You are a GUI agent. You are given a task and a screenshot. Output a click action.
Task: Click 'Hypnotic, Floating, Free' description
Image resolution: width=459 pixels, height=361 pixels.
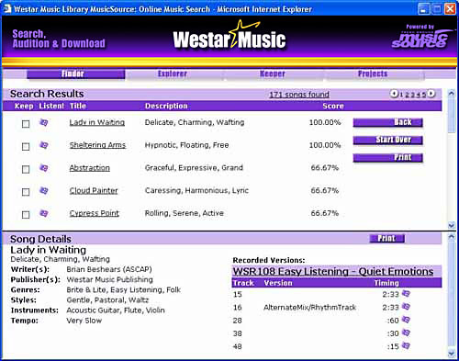pos(186,145)
